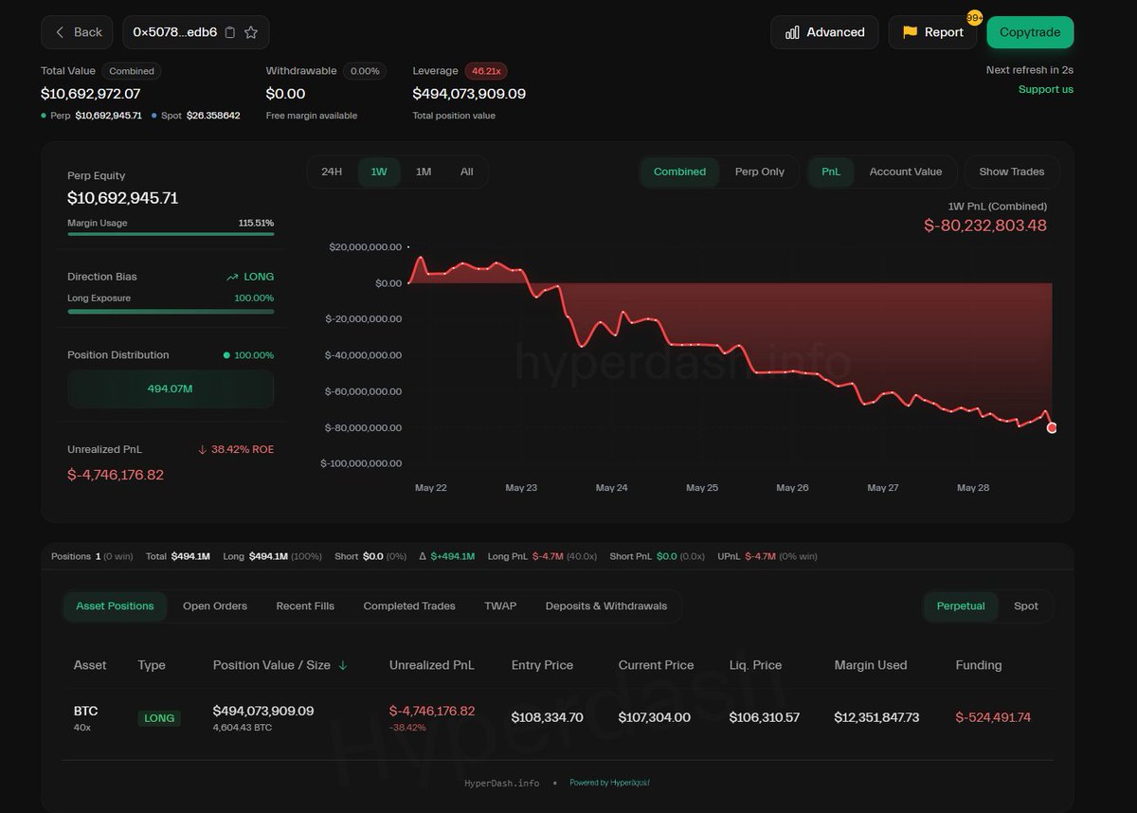Image resolution: width=1137 pixels, height=813 pixels.
Task: Show Account Value chart mode
Action: pos(906,172)
